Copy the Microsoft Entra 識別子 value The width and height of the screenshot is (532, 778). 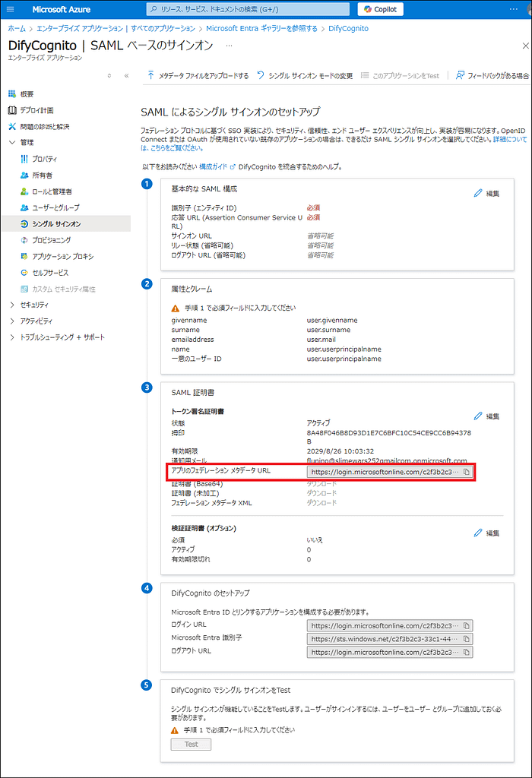point(466,639)
